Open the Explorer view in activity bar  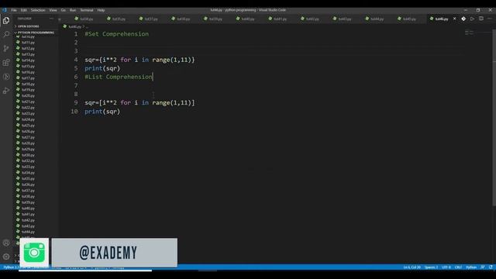coord(6,21)
